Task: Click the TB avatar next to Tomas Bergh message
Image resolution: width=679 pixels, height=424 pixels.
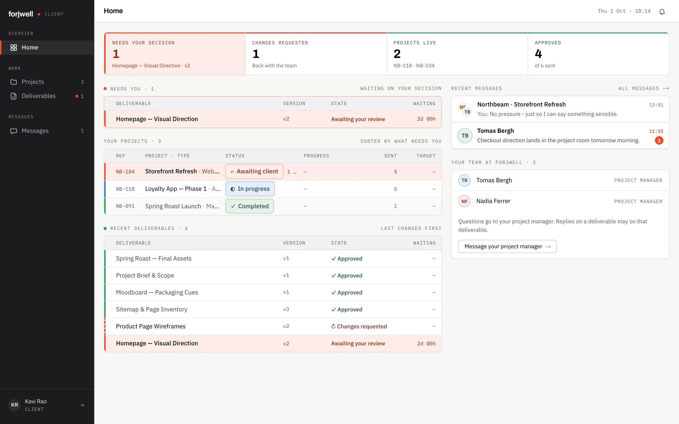Action: coord(465,136)
